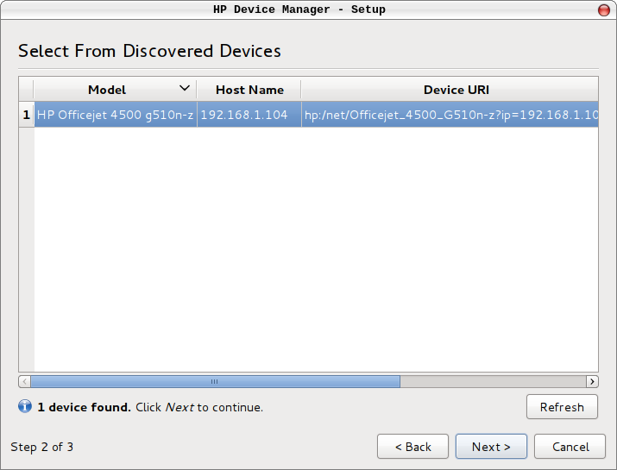Click the horizontal scrollbar thumb

[215, 381]
